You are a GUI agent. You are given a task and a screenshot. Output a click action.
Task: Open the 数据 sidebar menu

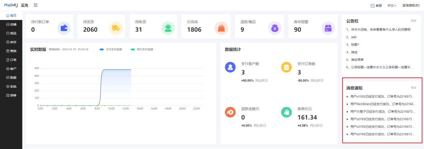[x=11, y=77]
